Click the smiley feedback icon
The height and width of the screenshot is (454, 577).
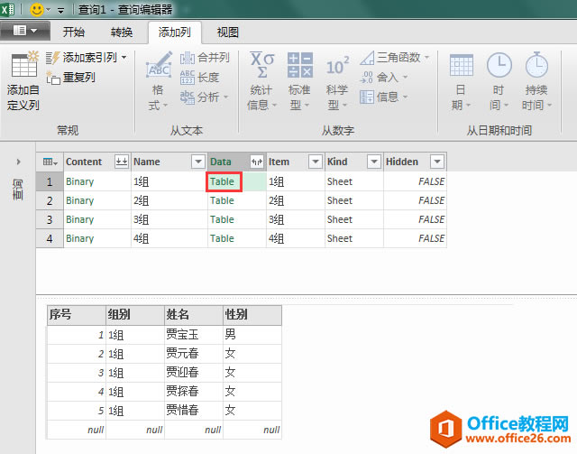[x=36, y=9]
